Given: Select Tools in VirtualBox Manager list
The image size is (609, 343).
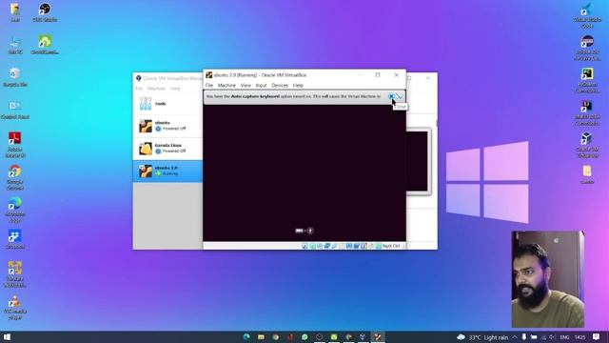Looking at the screenshot, I should pos(167,104).
